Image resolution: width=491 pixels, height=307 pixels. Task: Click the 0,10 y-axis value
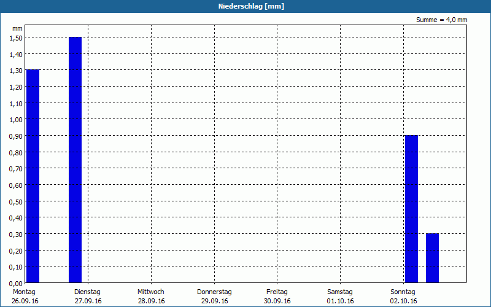(x=16, y=267)
